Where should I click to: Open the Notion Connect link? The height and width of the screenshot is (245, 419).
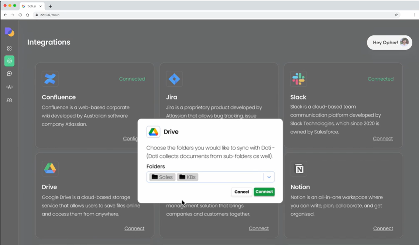click(383, 228)
